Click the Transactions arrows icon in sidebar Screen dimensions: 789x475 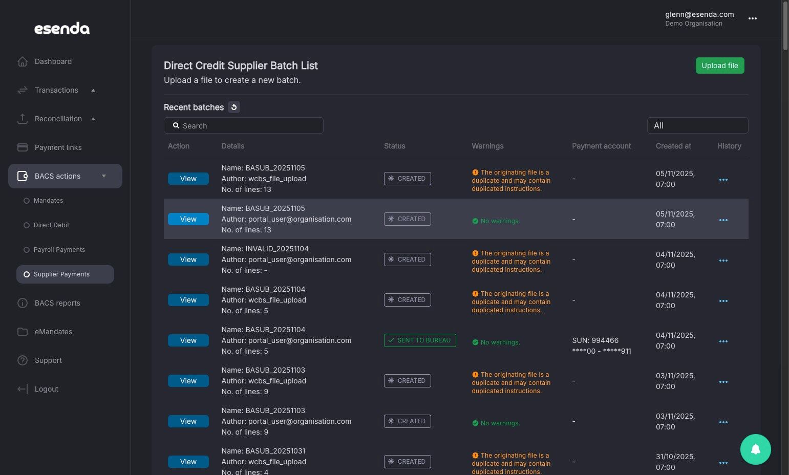point(23,90)
